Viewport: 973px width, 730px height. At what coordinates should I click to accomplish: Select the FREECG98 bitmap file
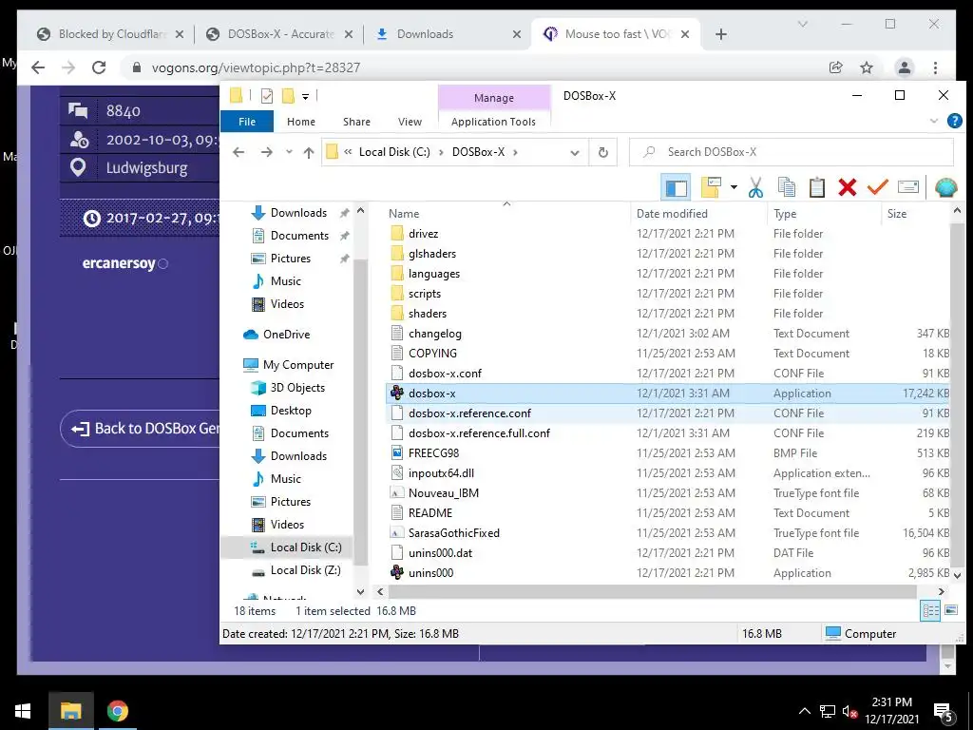click(x=433, y=453)
